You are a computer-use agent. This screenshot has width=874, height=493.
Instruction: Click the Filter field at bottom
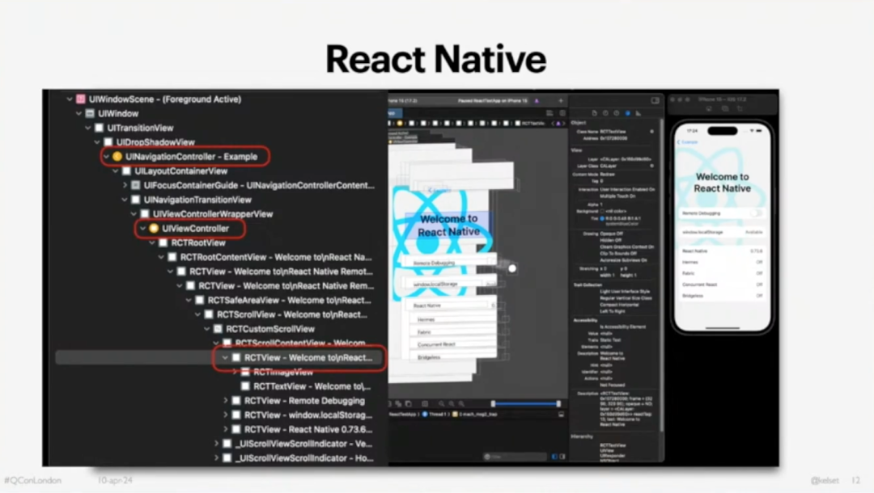(515, 457)
